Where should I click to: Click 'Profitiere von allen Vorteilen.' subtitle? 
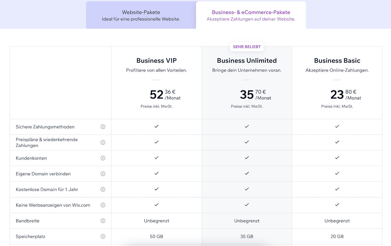pos(156,70)
